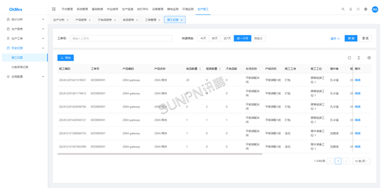Click the 工单号 input field
384x190 pixels.
click(121, 38)
